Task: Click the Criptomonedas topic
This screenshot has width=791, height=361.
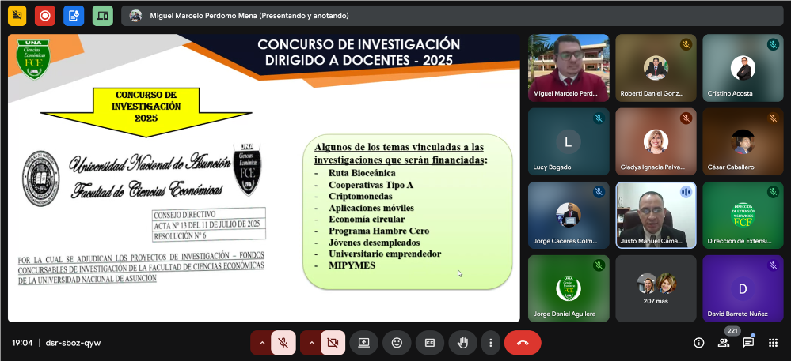Action: click(x=359, y=197)
